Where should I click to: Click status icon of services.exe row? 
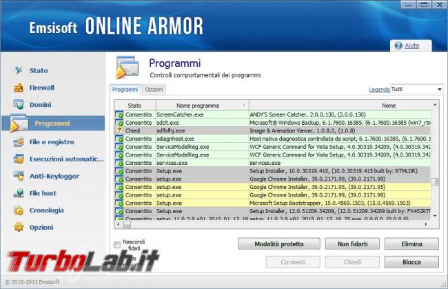119,163
